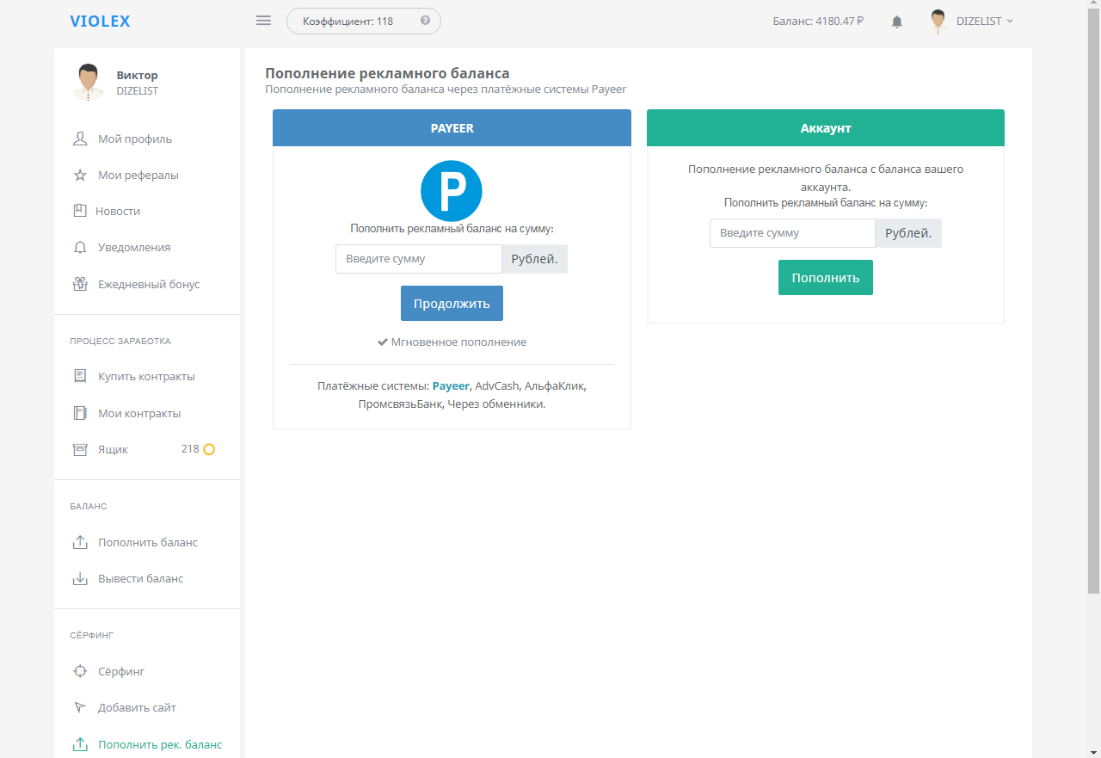
Task: Click the green Пополнить button
Action: coord(826,278)
